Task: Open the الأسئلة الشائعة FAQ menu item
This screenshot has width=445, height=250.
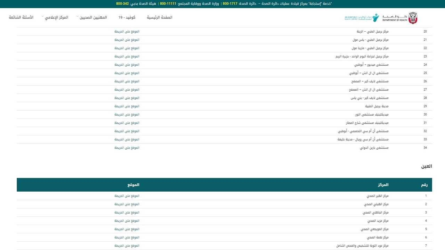Action: 21,17
